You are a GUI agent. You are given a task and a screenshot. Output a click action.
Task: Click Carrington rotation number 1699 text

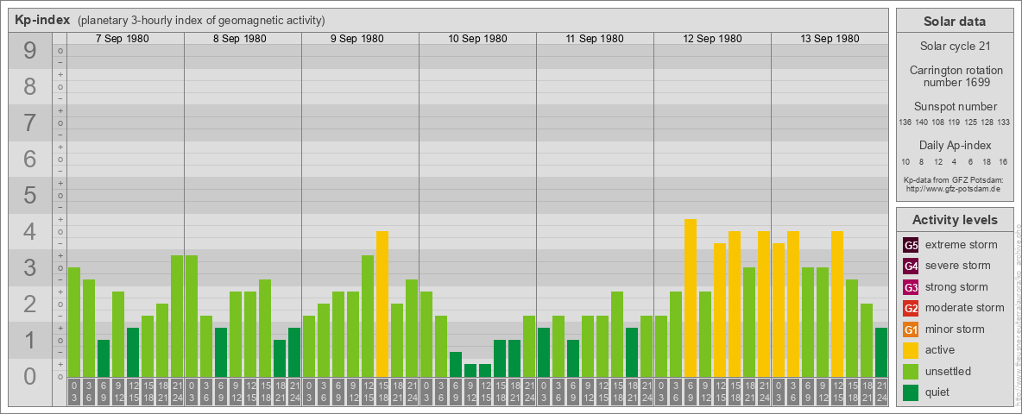pyautogui.click(x=955, y=76)
